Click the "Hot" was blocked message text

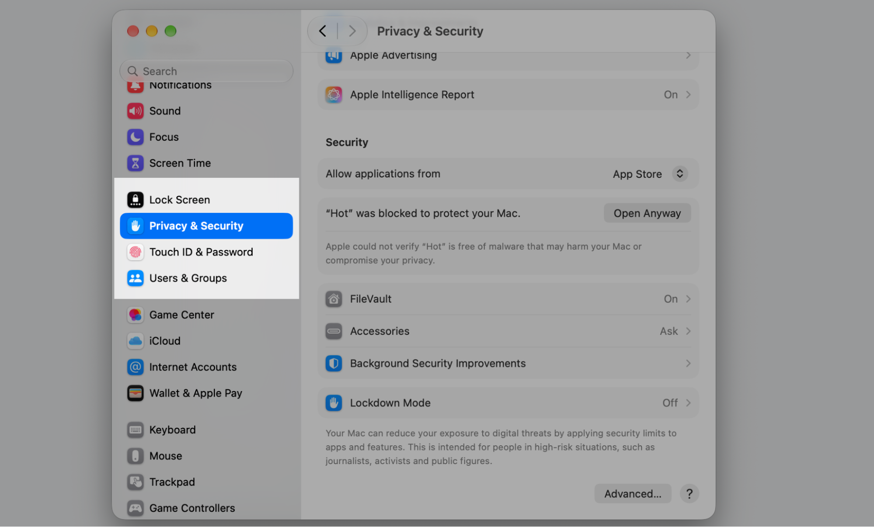tap(423, 213)
